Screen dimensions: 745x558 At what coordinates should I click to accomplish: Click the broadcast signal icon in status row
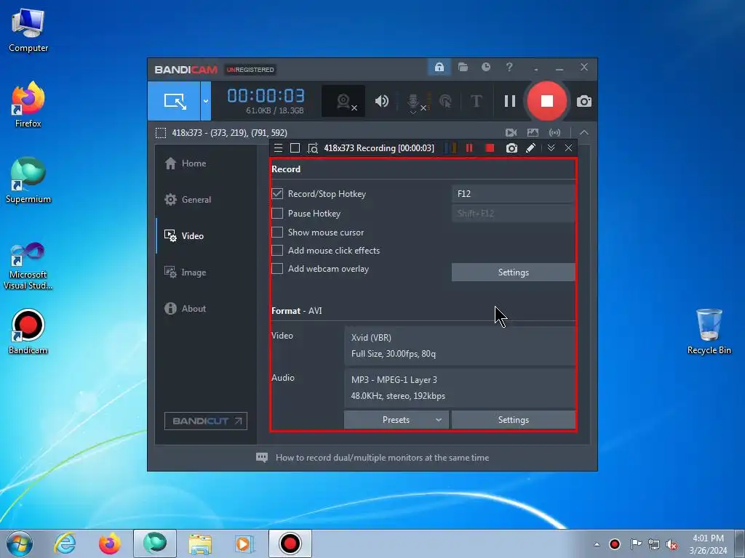554,133
